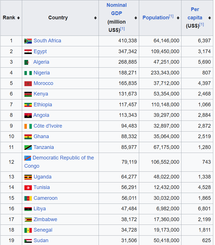The image size is (215, 245).
Task: Click the Ethiopia flag icon
Action: pos(28,105)
